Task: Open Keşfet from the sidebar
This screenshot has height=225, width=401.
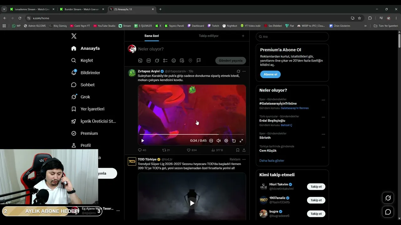Action: coord(82,60)
